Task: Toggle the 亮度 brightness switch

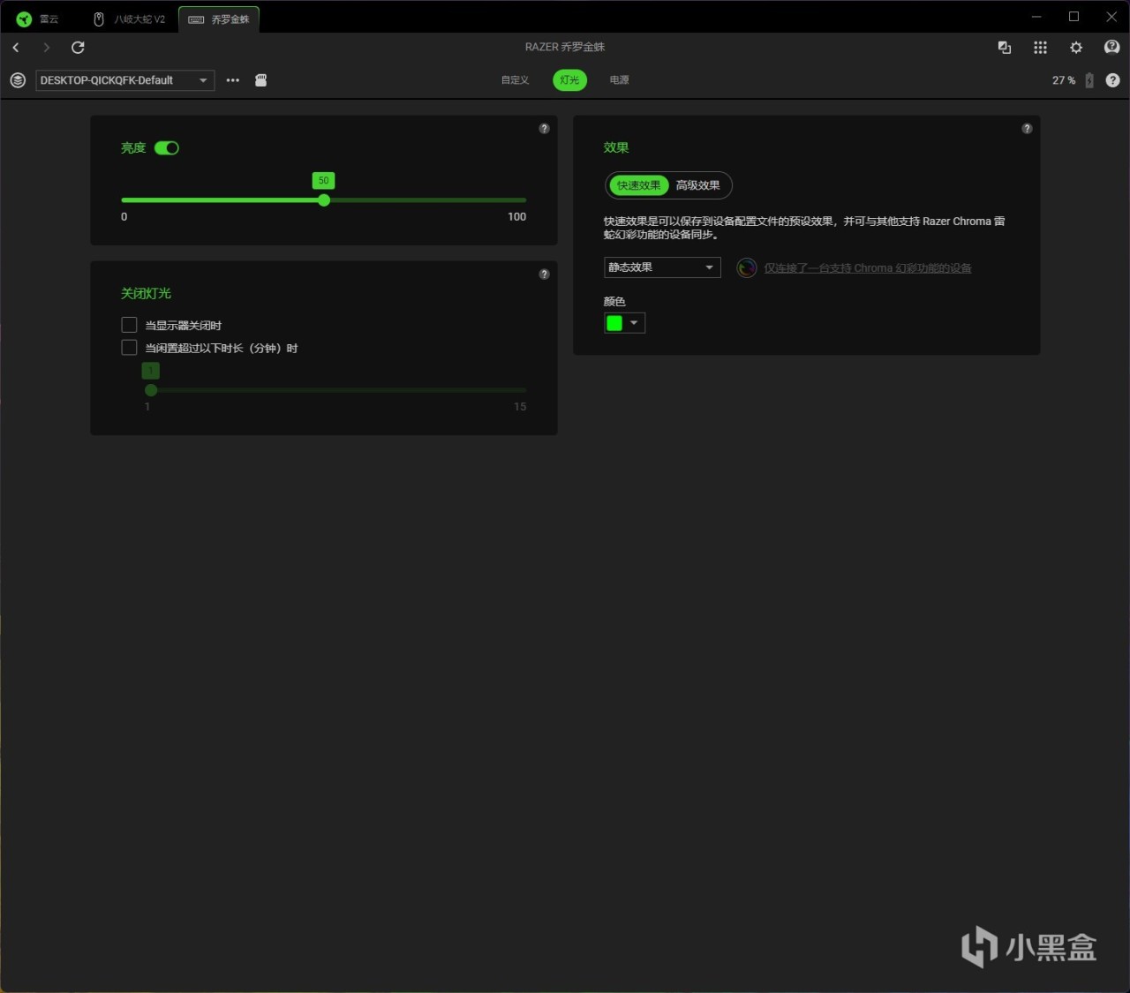Action: [x=167, y=148]
